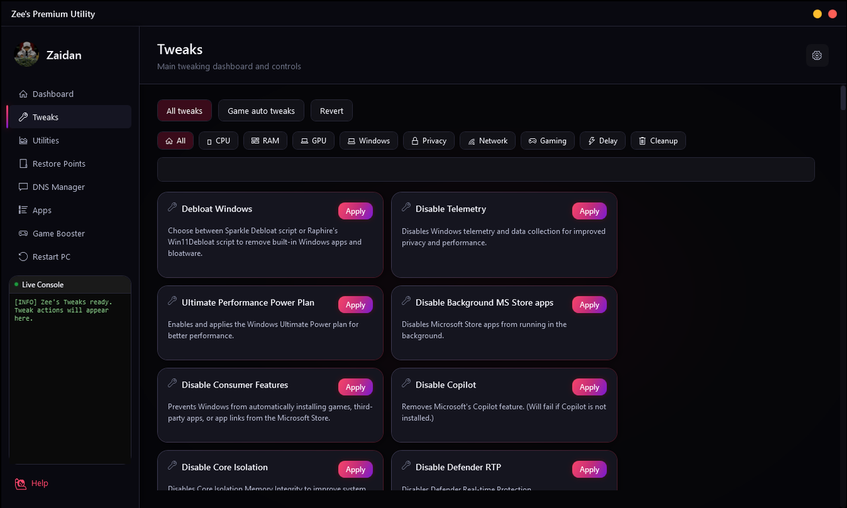847x508 pixels.
Task: Filter tweaks by Windows
Action: pyautogui.click(x=369, y=140)
